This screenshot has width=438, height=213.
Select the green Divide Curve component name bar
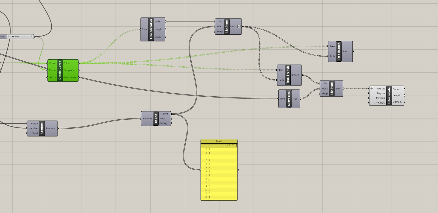pos(60,70)
